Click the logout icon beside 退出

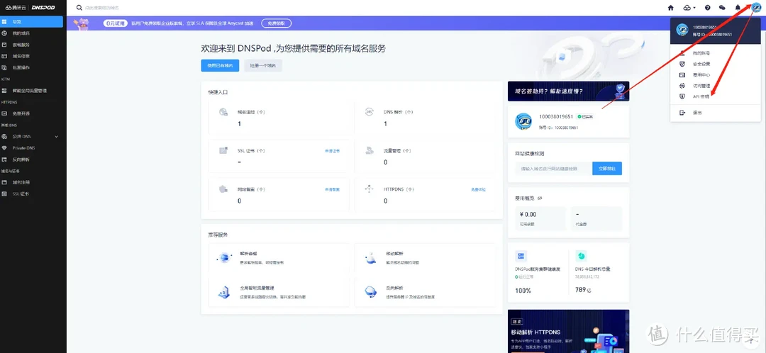click(x=682, y=113)
